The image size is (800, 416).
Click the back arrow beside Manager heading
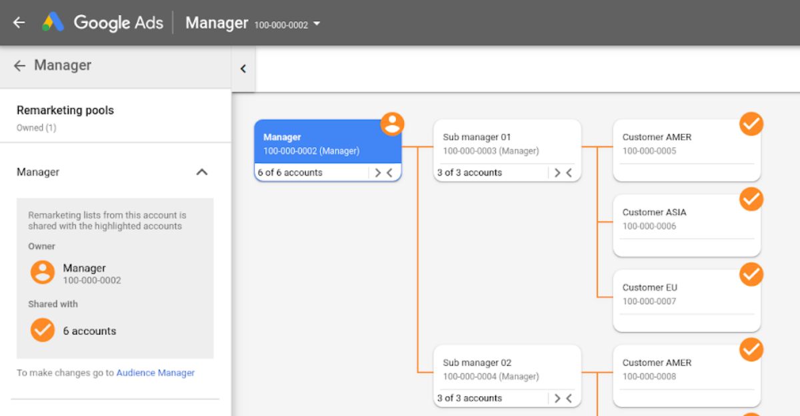point(19,65)
